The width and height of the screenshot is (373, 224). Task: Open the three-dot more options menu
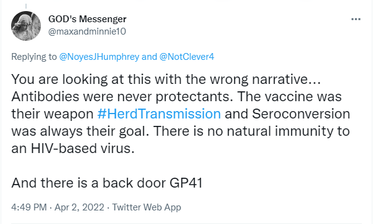[356, 19]
